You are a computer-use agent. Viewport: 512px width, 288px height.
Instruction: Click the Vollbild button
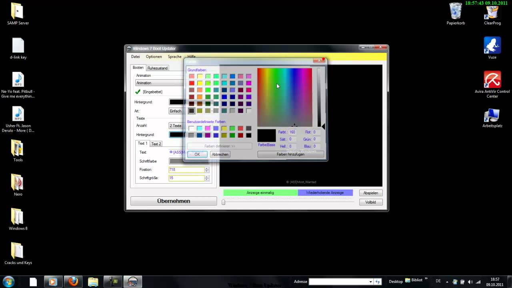[371, 202]
